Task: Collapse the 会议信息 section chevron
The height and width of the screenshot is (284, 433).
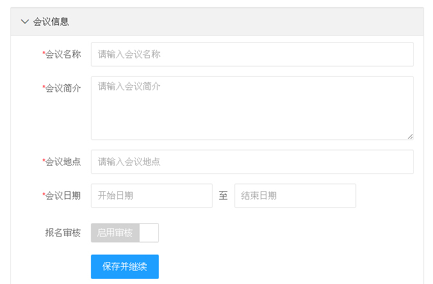Action: point(25,22)
